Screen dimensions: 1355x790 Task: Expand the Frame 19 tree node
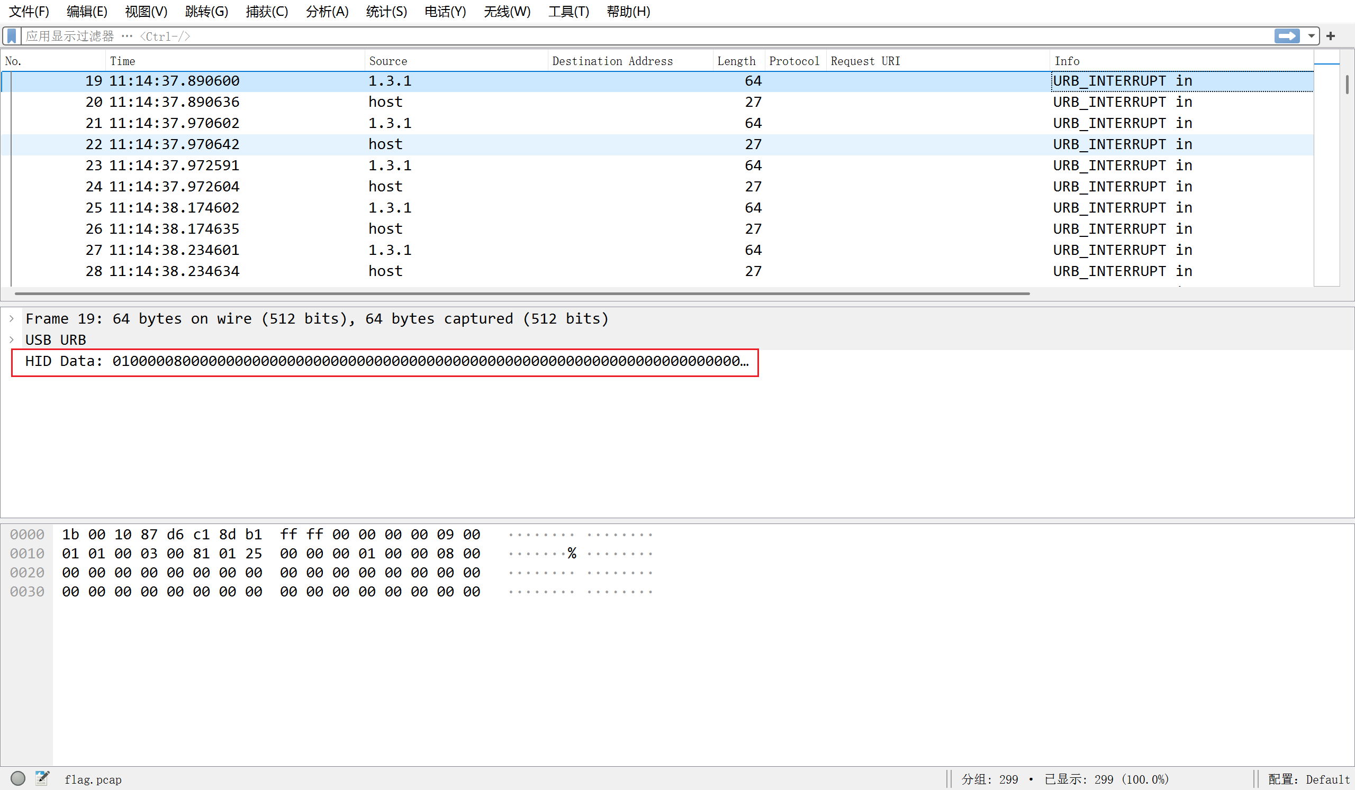point(12,318)
